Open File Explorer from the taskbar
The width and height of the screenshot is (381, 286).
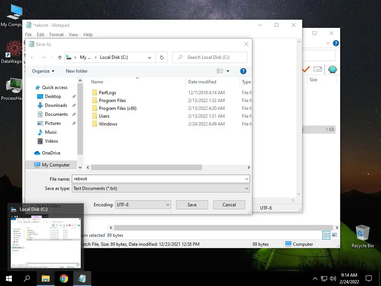[45, 279]
